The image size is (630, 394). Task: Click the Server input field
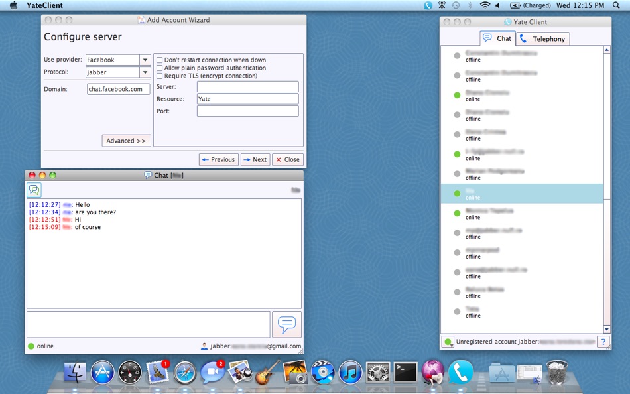point(248,86)
